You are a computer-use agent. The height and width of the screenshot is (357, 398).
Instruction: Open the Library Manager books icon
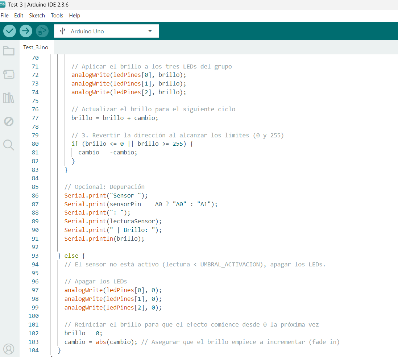pyautogui.click(x=9, y=98)
